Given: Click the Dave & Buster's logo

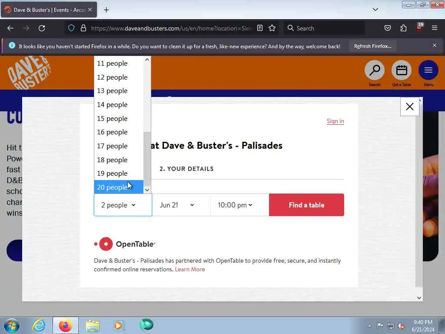Looking at the screenshot, I should [29, 73].
